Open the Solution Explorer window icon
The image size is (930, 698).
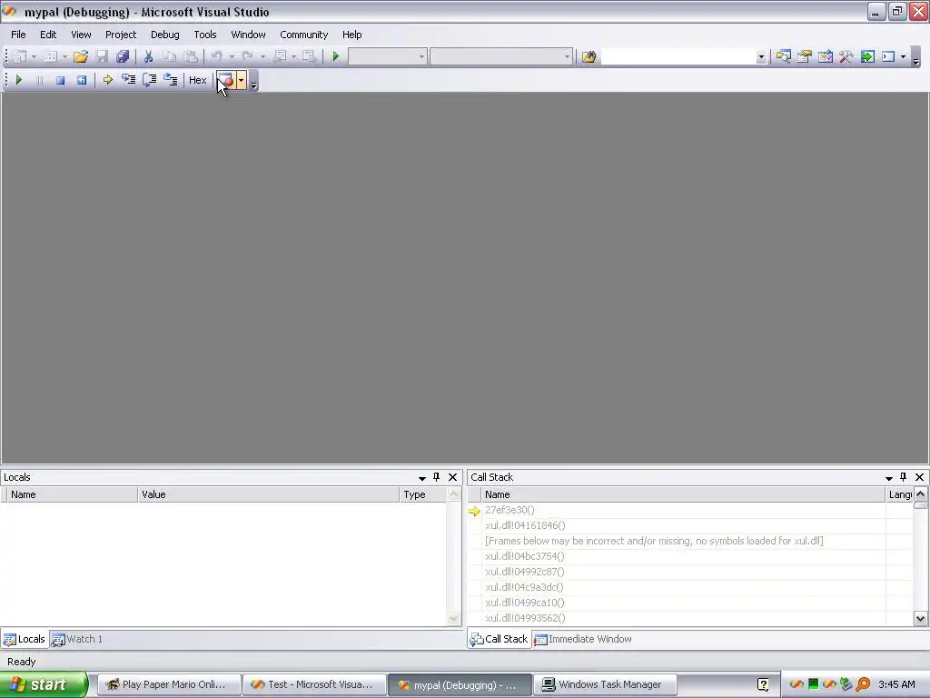coord(784,56)
